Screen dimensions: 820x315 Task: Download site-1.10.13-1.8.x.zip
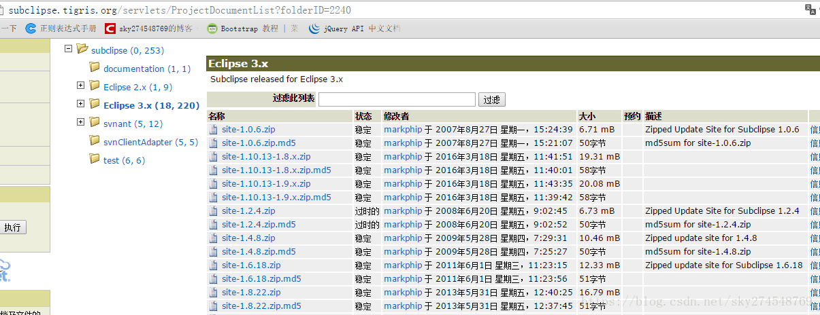[x=266, y=156]
